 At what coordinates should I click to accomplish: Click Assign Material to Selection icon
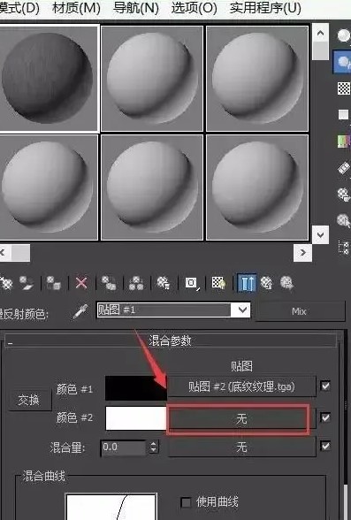click(54, 283)
